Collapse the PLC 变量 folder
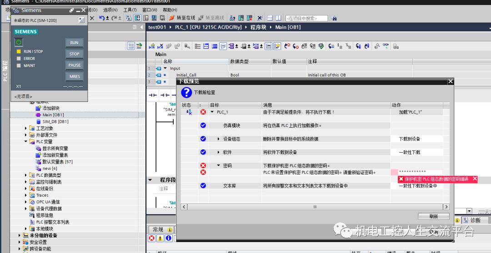Screen dimensions: 491x253 tap(25, 142)
